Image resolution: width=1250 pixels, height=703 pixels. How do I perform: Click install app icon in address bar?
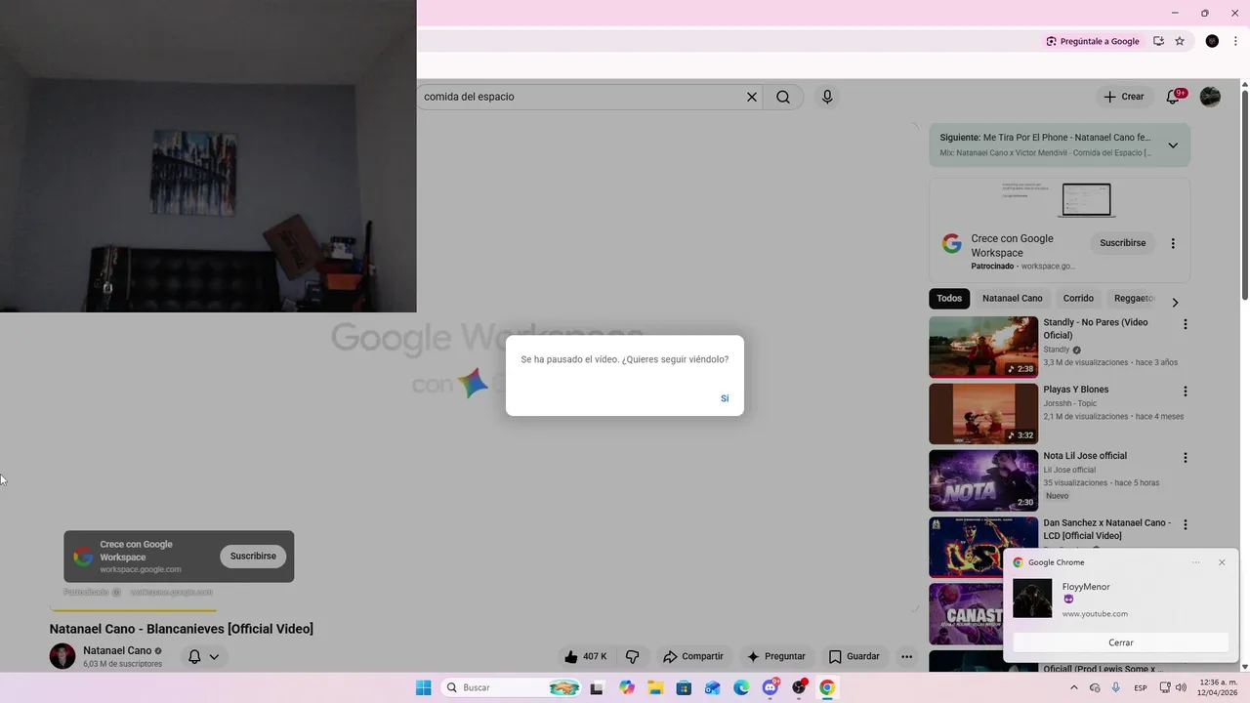(1158, 41)
